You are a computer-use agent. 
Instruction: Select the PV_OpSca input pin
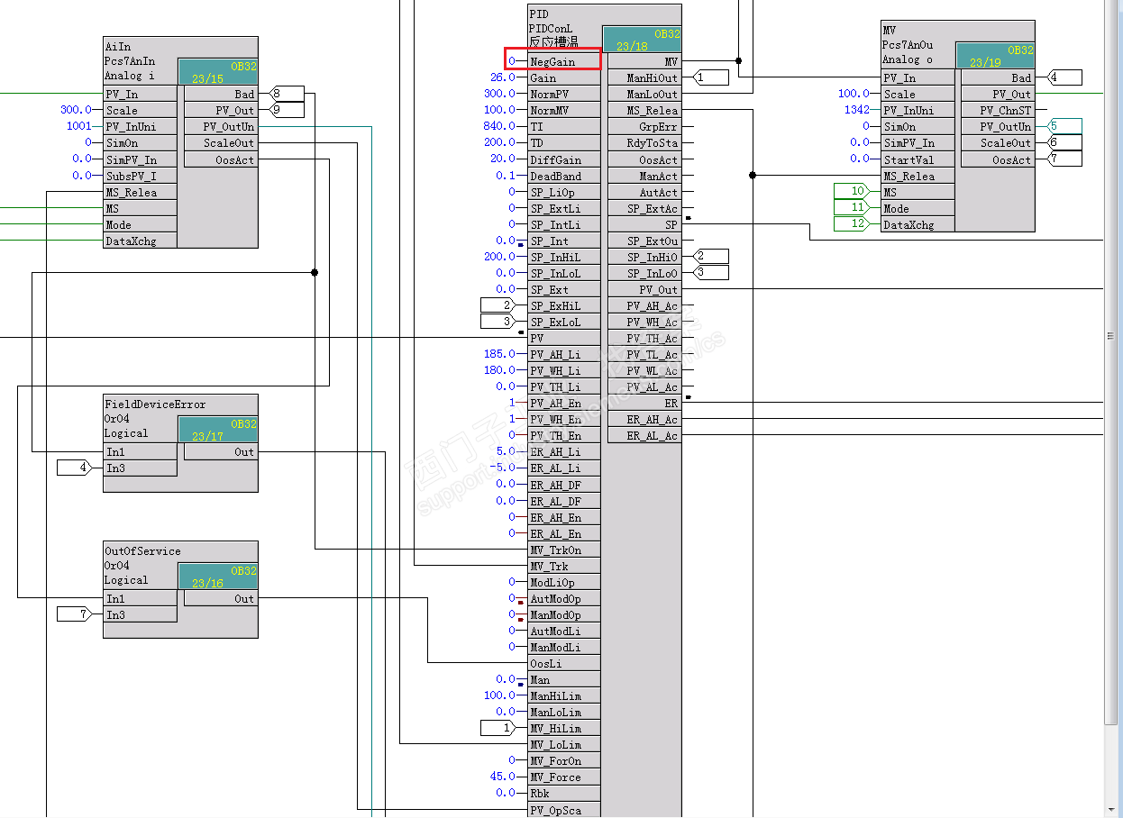[563, 810]
